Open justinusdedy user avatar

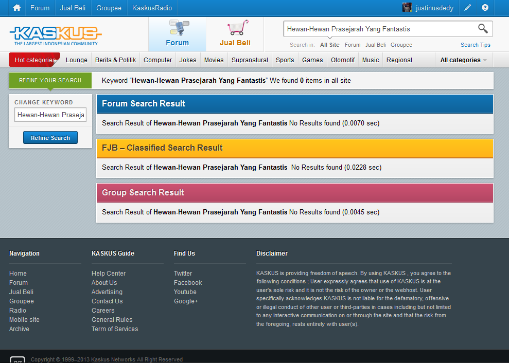(407, 8)
